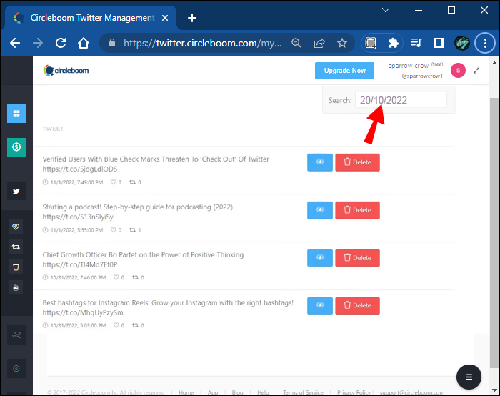The image size is (500, 396).
Task: View the Verified Users With Blue Check Marks tweet
Action: click(320, 162)
